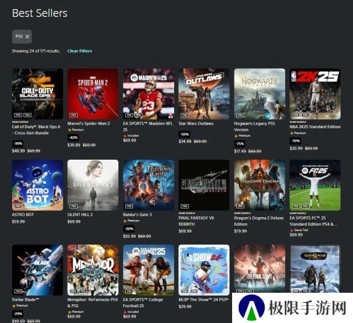The image size is (353, 323).
Task: Open ASTRO BOT cover image
Action: click(x=37, y=185)
